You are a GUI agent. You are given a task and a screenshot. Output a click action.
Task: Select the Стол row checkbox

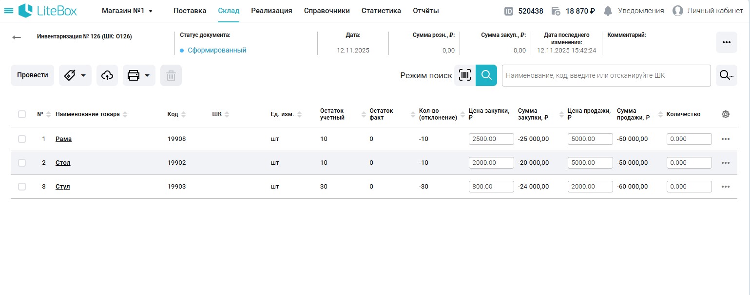tap(22, 163)
